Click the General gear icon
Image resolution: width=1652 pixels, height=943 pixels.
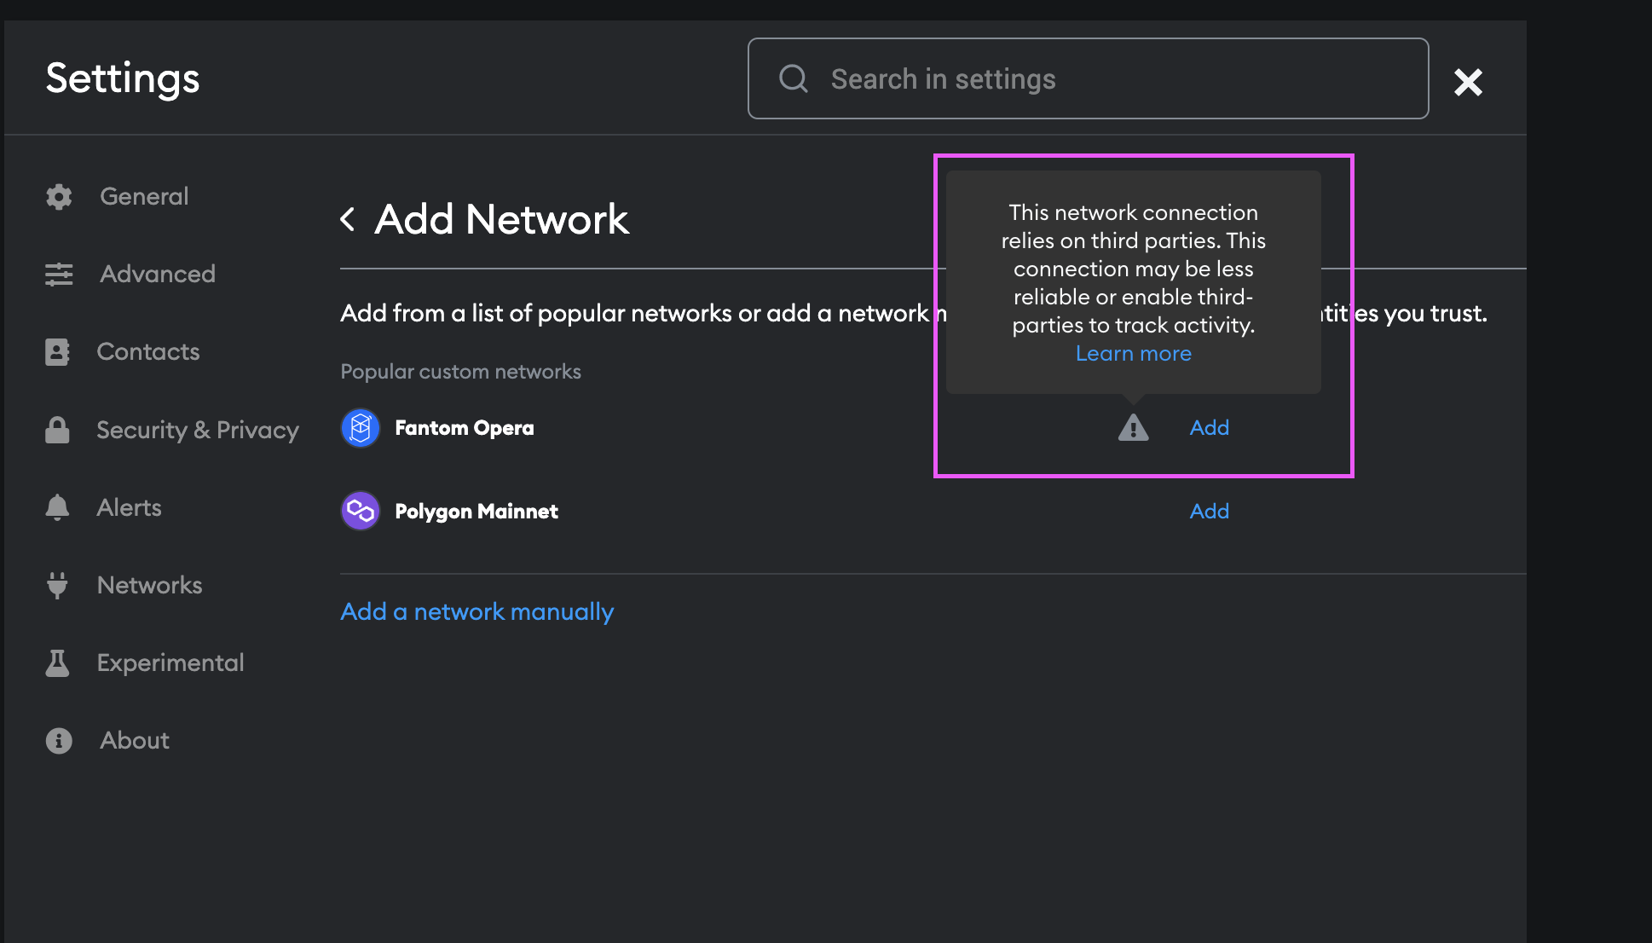tap(59, 197)
